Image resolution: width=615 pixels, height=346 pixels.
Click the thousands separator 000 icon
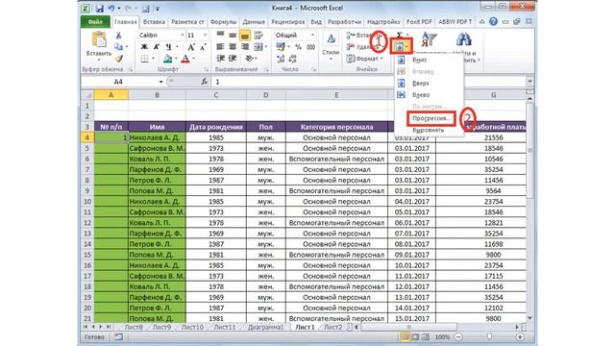pyautogui.click(x=310, y=47)
